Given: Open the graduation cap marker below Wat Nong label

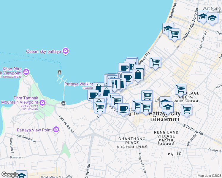Looking at the screenshot, I should [203, 16].
